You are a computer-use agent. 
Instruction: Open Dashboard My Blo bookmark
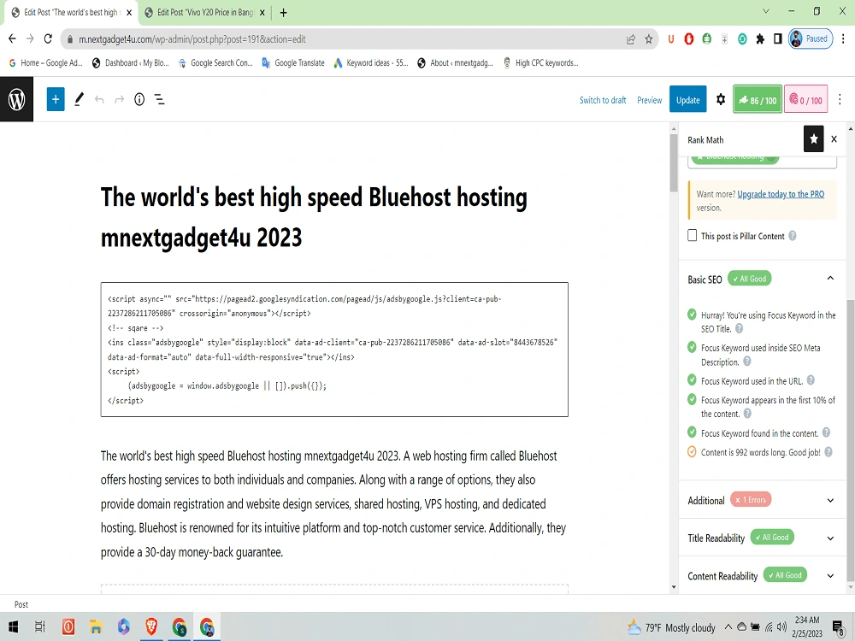pyautogui.click(x=131, y=62)
